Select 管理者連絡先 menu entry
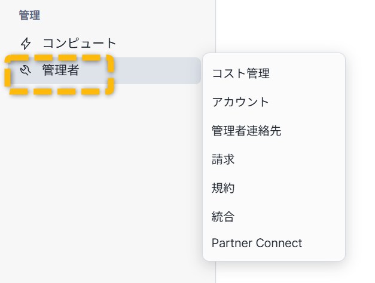Viewport: 375px width, 283px height. (x=246, y=131)
